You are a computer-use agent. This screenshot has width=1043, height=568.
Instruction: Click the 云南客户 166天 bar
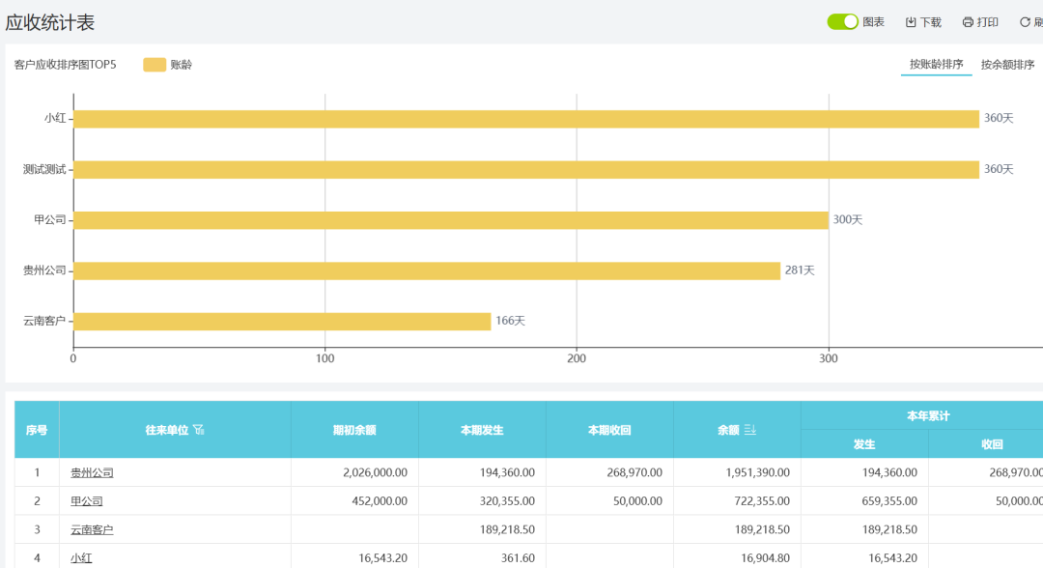coord(282,322)
